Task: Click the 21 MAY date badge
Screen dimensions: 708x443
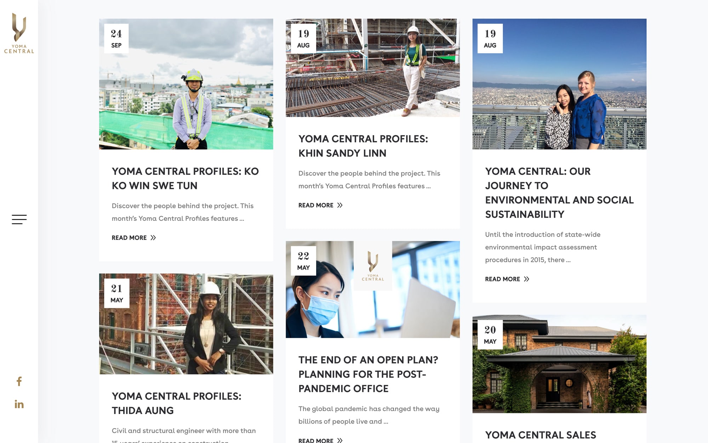Action: pos(117,293)
